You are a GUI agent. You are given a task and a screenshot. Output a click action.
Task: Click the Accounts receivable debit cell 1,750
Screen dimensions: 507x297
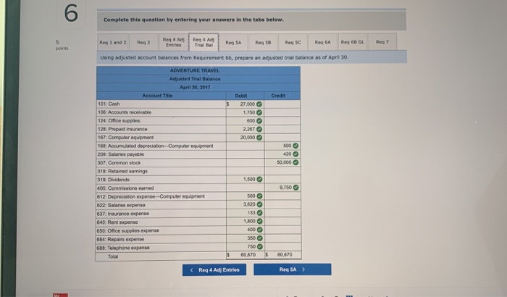pyautogui.click(x=245, y=112)
